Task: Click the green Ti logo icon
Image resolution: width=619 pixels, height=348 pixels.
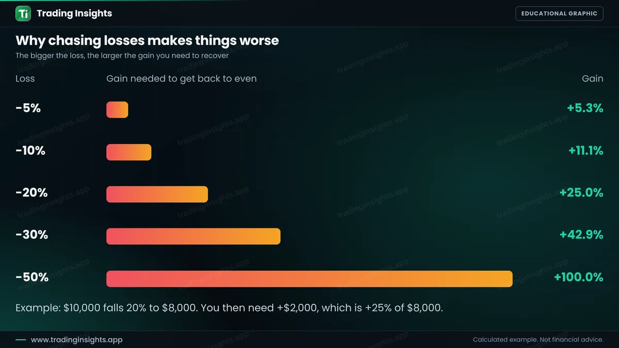Action: [x=23, y=13]
